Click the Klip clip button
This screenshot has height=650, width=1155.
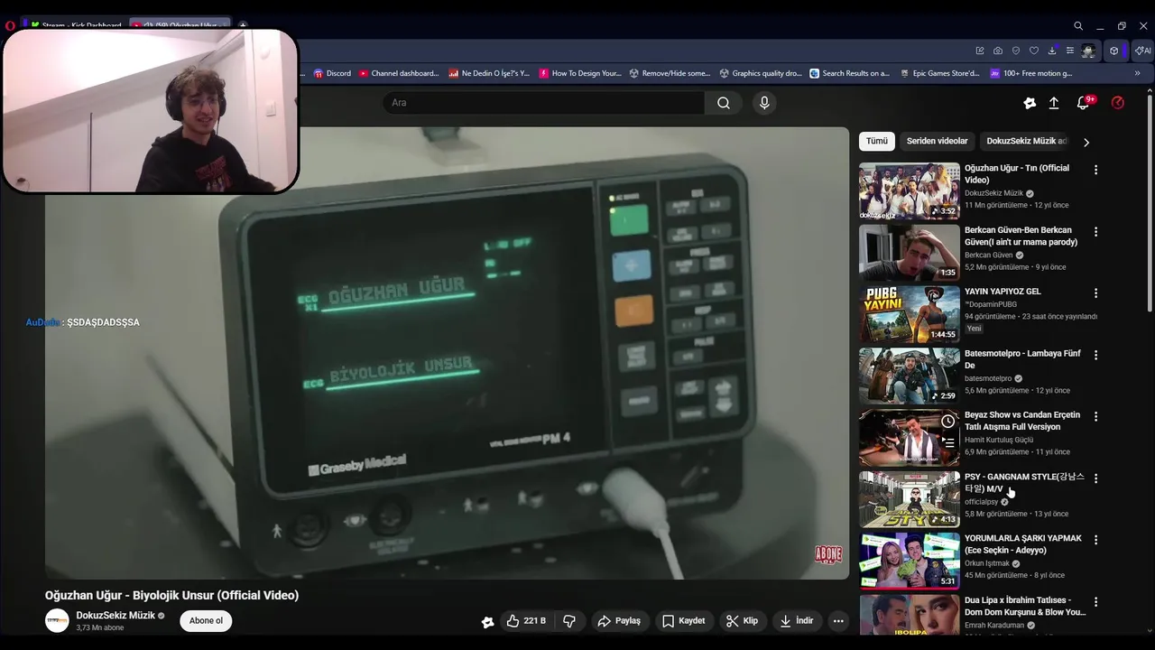(x=742, y=621)
